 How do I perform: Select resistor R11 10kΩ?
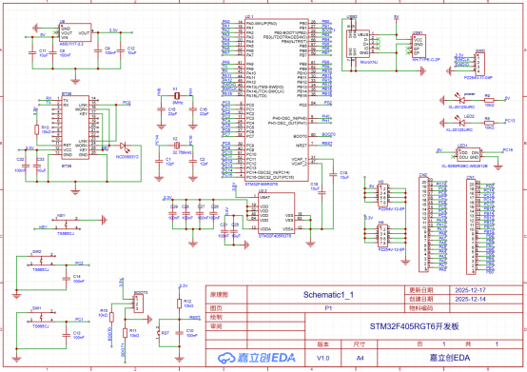(x=125, y=333)
